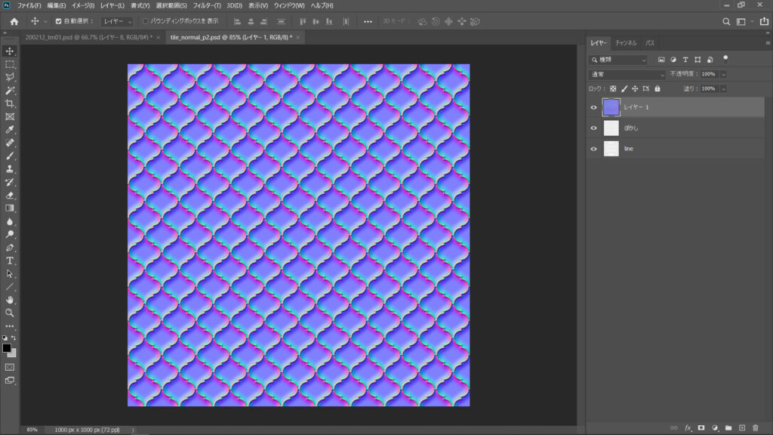Click the add layer mask icon
Image resolution: width=773 pixels, height=435 pixels.
701,427
